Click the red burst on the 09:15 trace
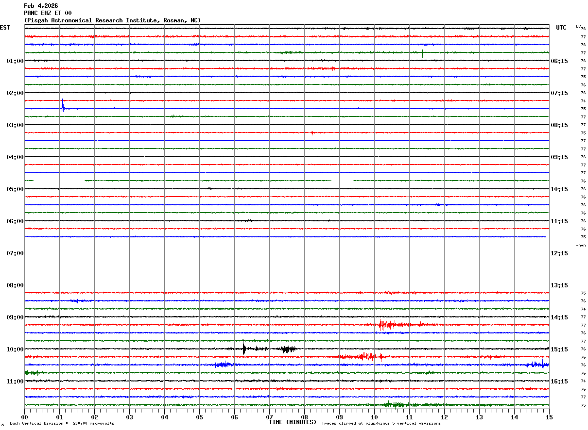The height and width of the screenshot is (430, 588). pyautogui.click(x=384, y=325)
